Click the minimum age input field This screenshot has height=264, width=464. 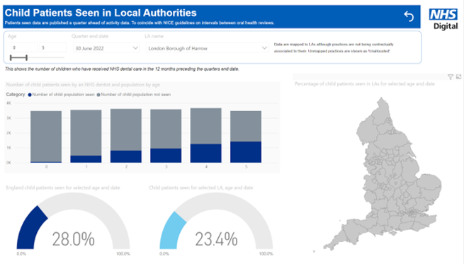click(24, 47)
